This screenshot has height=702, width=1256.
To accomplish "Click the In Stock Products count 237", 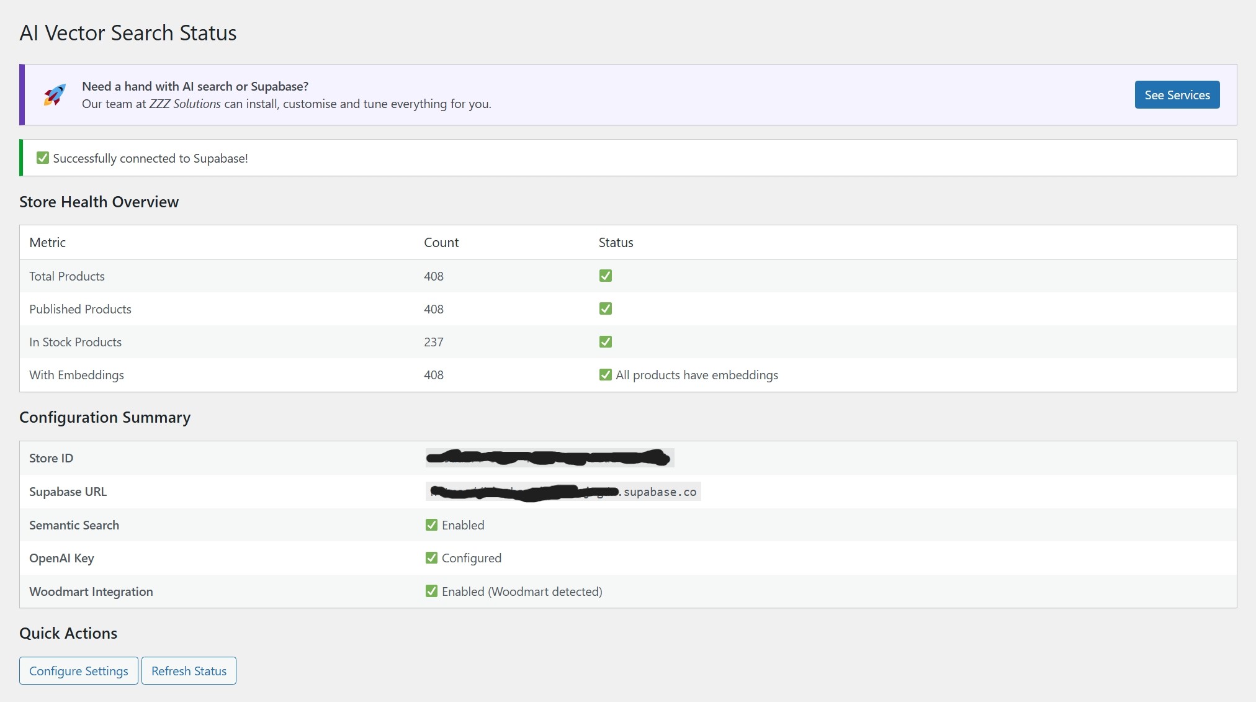I will click(x=433, y=342).
